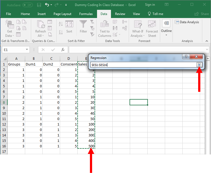Expand the Regression range dialog button
This screenshot has height=173, width=211.
199,65
